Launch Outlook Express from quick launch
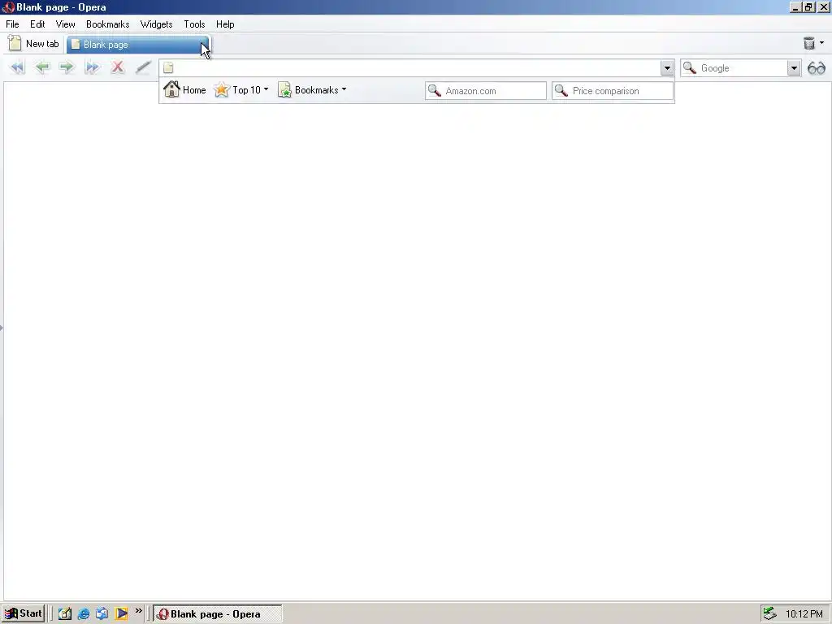Image resolution: width=832 pixels, height=624 pixels. tap(102, 614)
